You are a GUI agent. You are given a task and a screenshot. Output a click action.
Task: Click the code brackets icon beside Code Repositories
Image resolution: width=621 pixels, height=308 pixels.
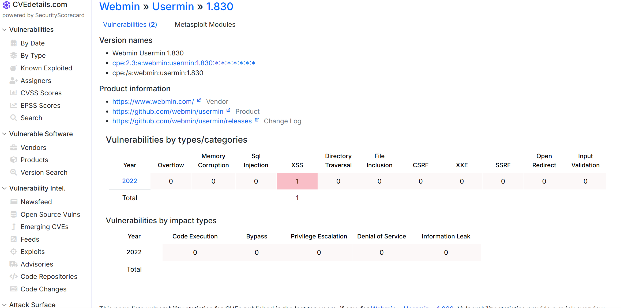13,276
